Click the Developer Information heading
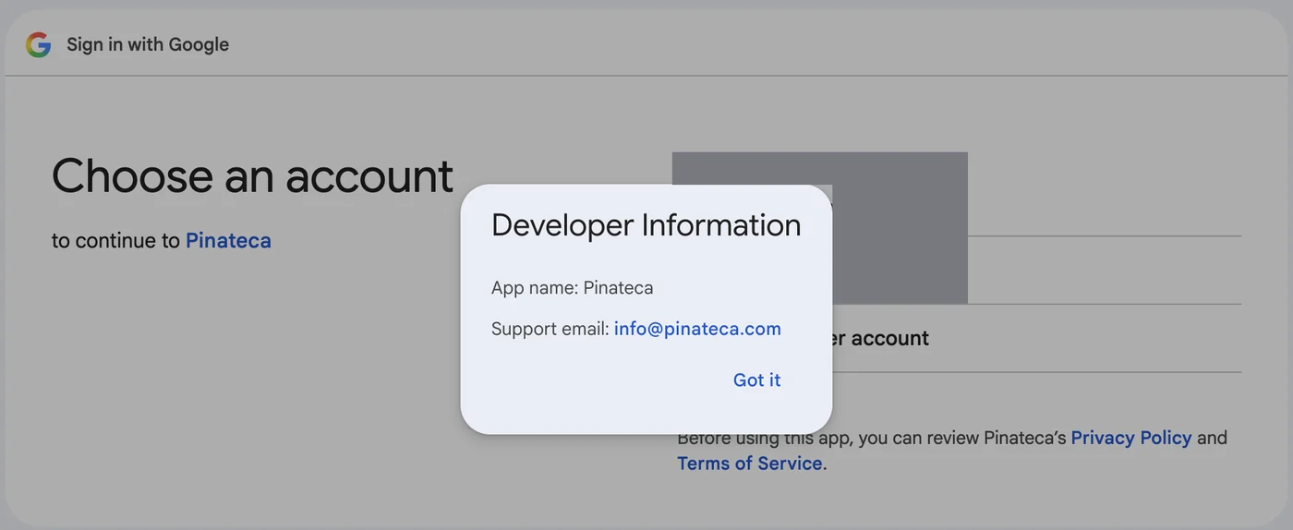Viewport: 1293px width, 530px height. coord(646,225)
